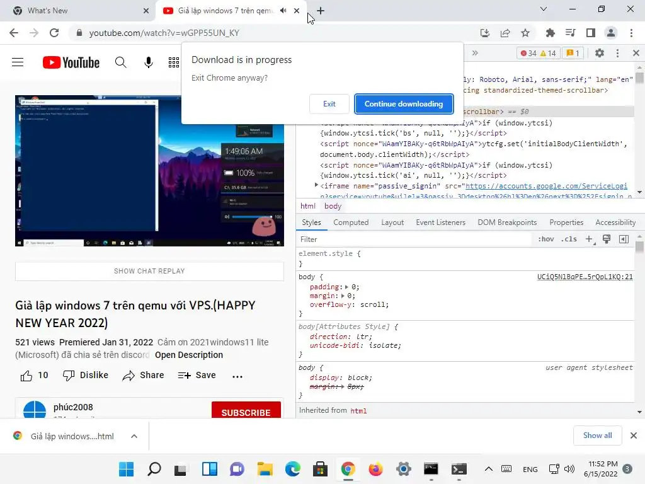The width and height of the screenshot is (645, 484).
Task: Click SHOW CHAT REPLAY button
Action: click(149, 271)
